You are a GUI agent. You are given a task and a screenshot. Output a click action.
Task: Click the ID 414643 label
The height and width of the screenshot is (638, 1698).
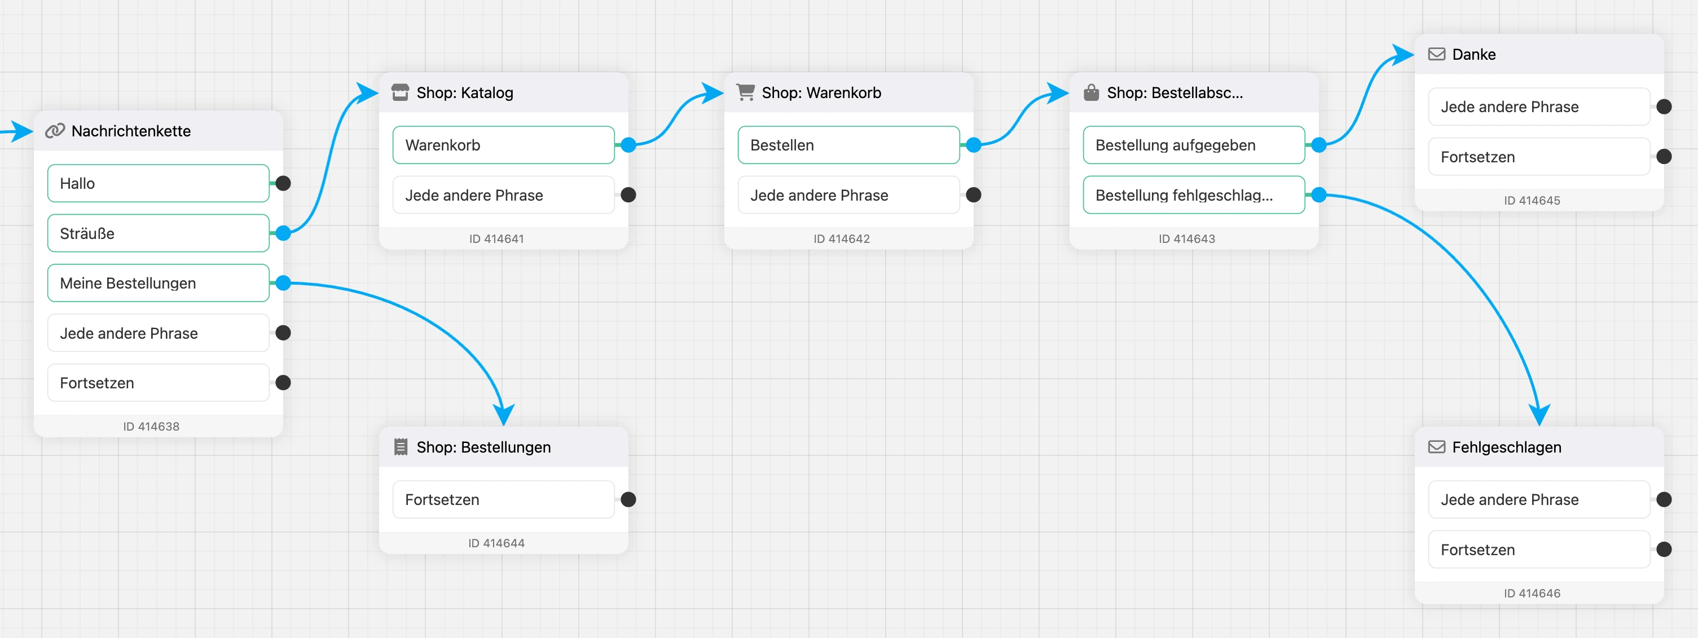(1186, 238)
